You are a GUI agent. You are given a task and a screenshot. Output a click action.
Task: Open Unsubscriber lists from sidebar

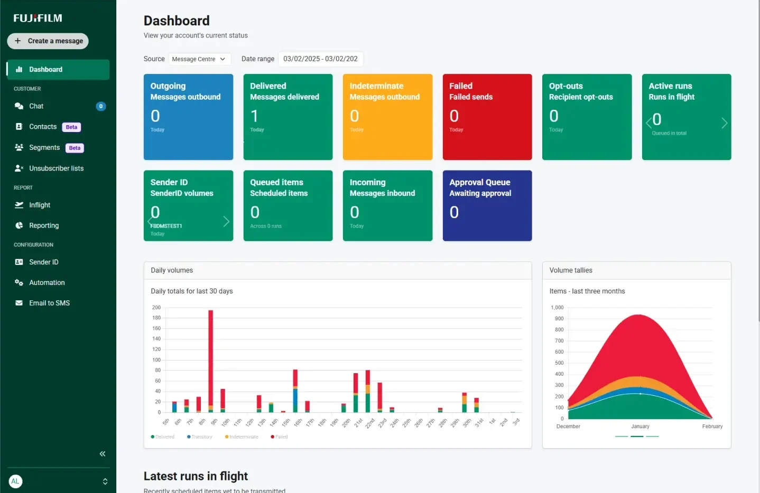[56, 168]
